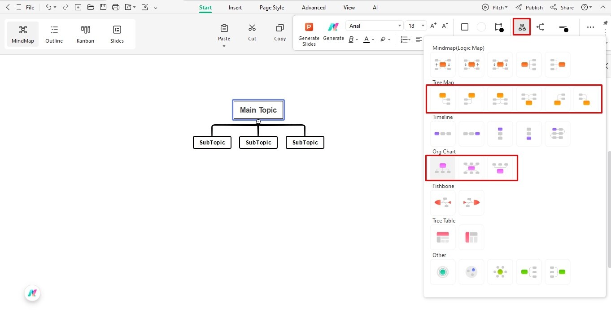
Task: Open the File menu
Action: point(30,7)
